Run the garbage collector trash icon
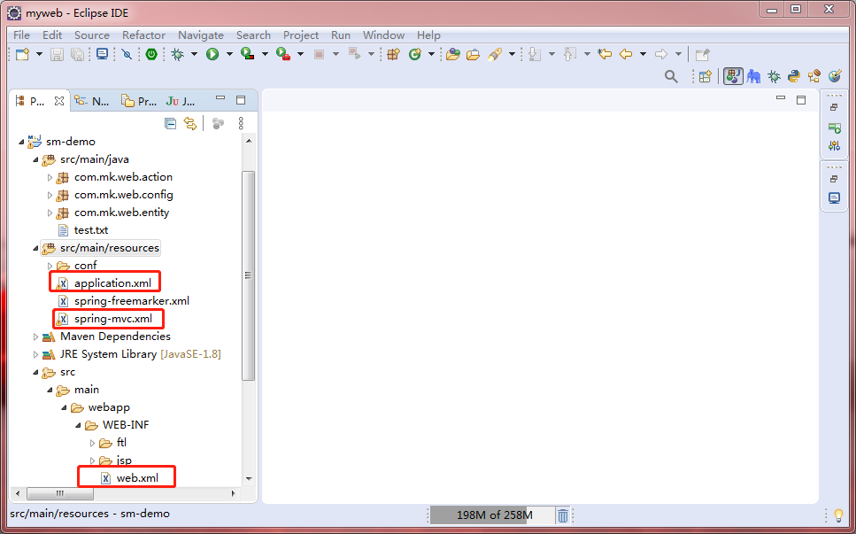856x534 pixels. (x=563, y=515)
